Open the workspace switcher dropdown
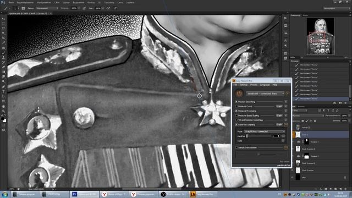352x198 pixels. coord(337,8)
